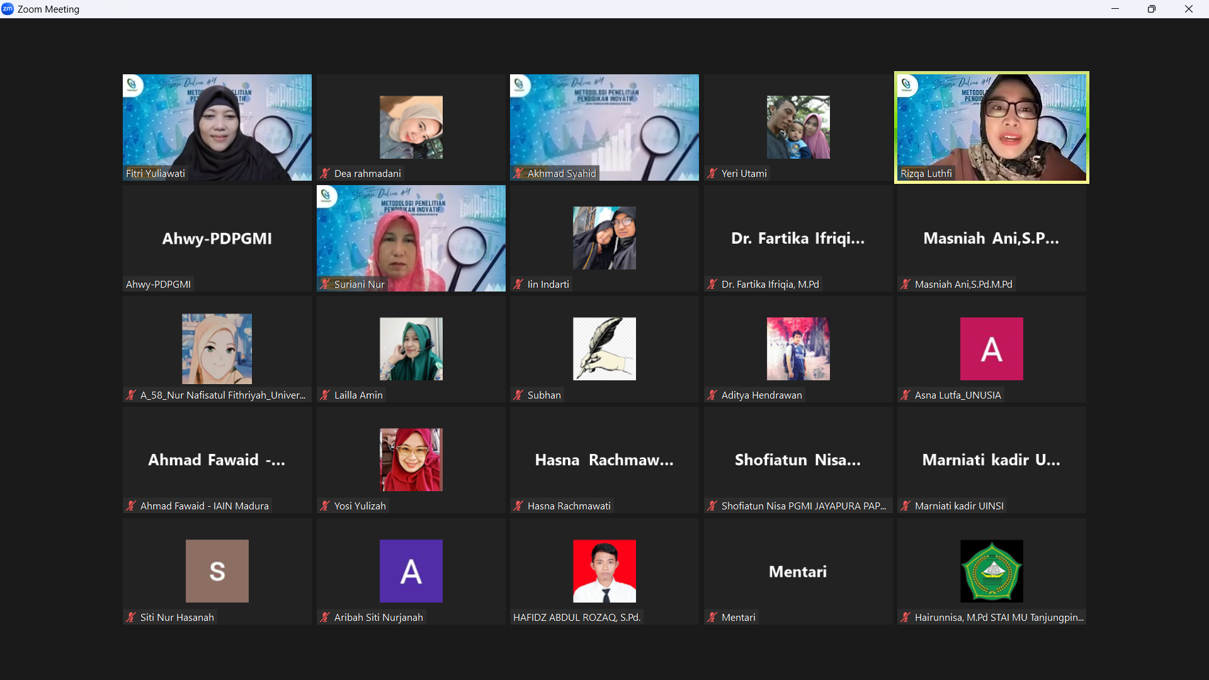Click Zoom app icon in title bar
The image size is (1209, 680).
[8, 9]
